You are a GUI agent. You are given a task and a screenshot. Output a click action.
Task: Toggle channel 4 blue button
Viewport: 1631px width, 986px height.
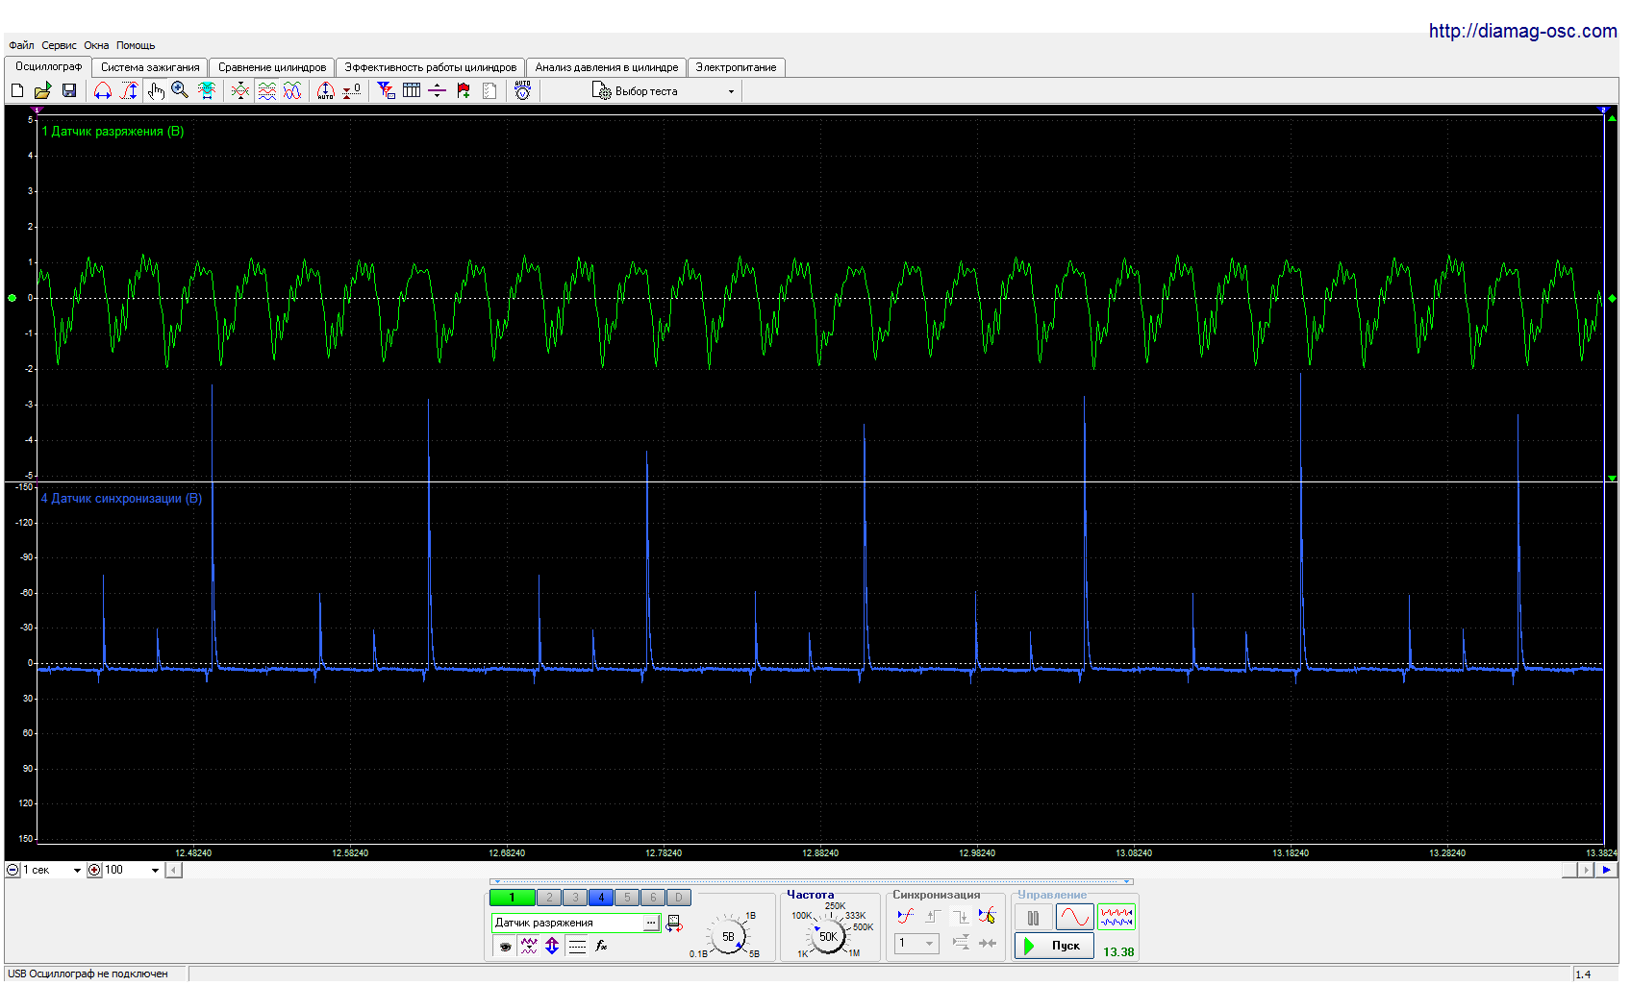click(x=601, y=898)
